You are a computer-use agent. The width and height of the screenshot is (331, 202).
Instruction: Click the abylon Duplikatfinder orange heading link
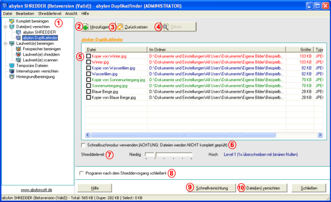[102, 40]
